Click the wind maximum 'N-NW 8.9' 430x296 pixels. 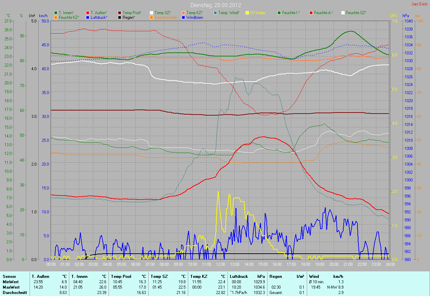point(335,287)
